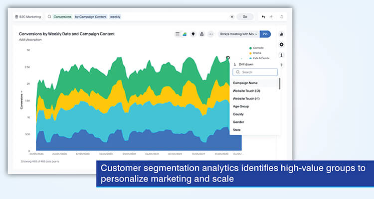Run the query with Go button
The image size is (374, 199).
coord(245,16)
